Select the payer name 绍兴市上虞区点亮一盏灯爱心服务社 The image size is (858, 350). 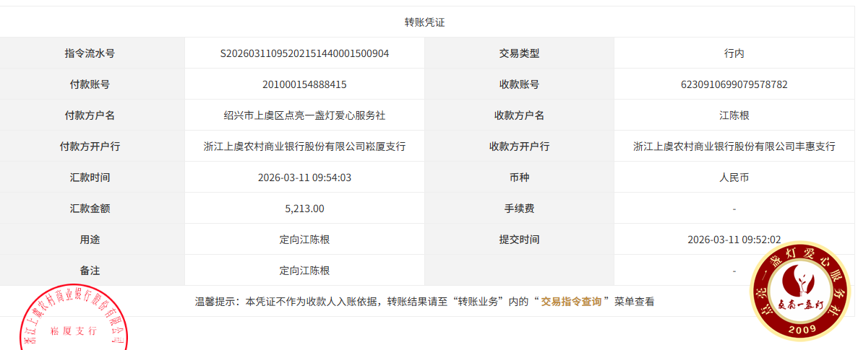click(x=304, y=115)
